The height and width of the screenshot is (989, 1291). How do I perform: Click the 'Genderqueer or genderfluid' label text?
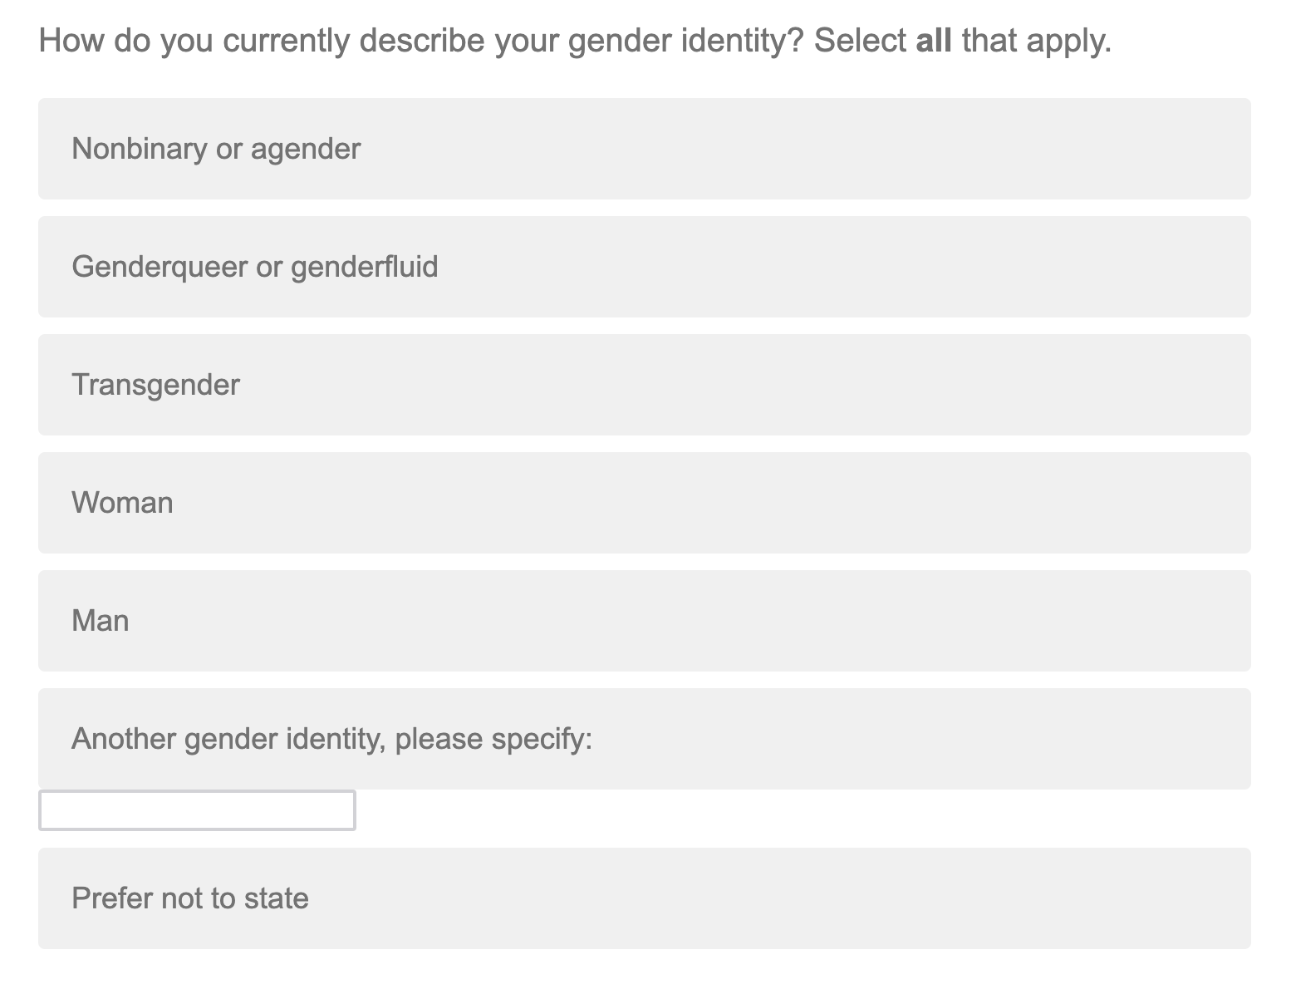click(x=254, y=267)
